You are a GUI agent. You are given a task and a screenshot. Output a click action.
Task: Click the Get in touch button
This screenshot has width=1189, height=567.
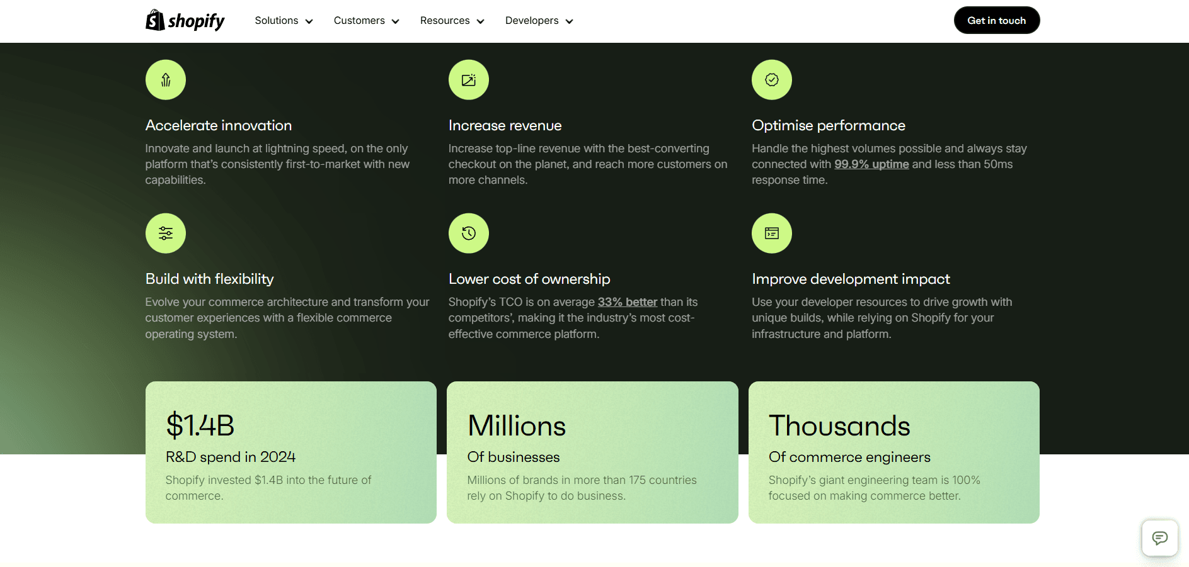tap(997, 20)
